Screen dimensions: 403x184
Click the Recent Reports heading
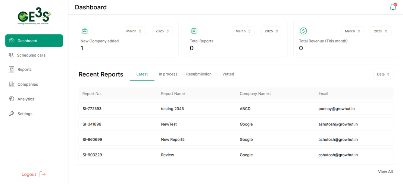101,74
